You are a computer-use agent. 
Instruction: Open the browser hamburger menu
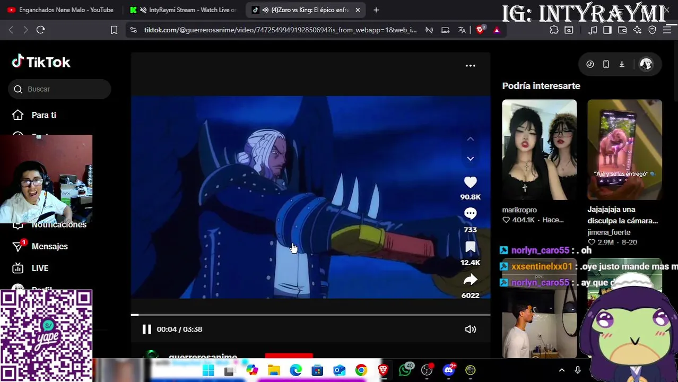668,30
